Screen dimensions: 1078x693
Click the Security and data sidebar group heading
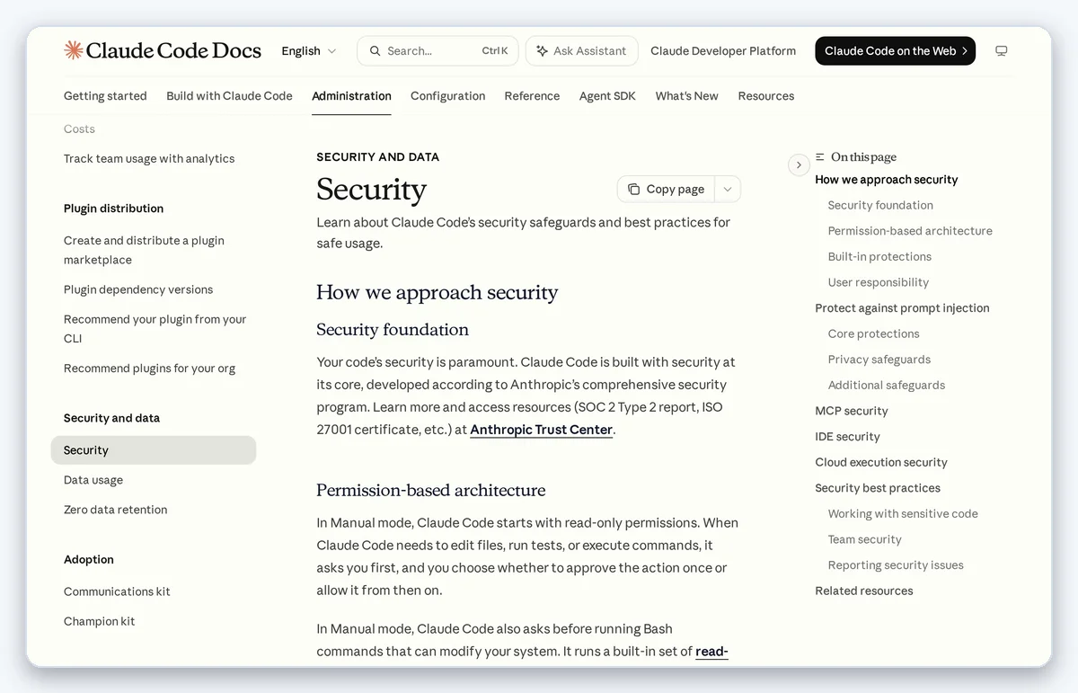(111, 418)
